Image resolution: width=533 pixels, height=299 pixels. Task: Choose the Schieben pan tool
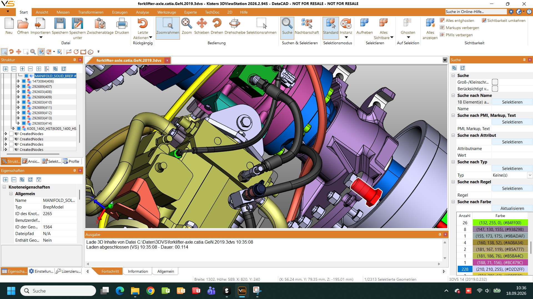[x=202, y=27]
